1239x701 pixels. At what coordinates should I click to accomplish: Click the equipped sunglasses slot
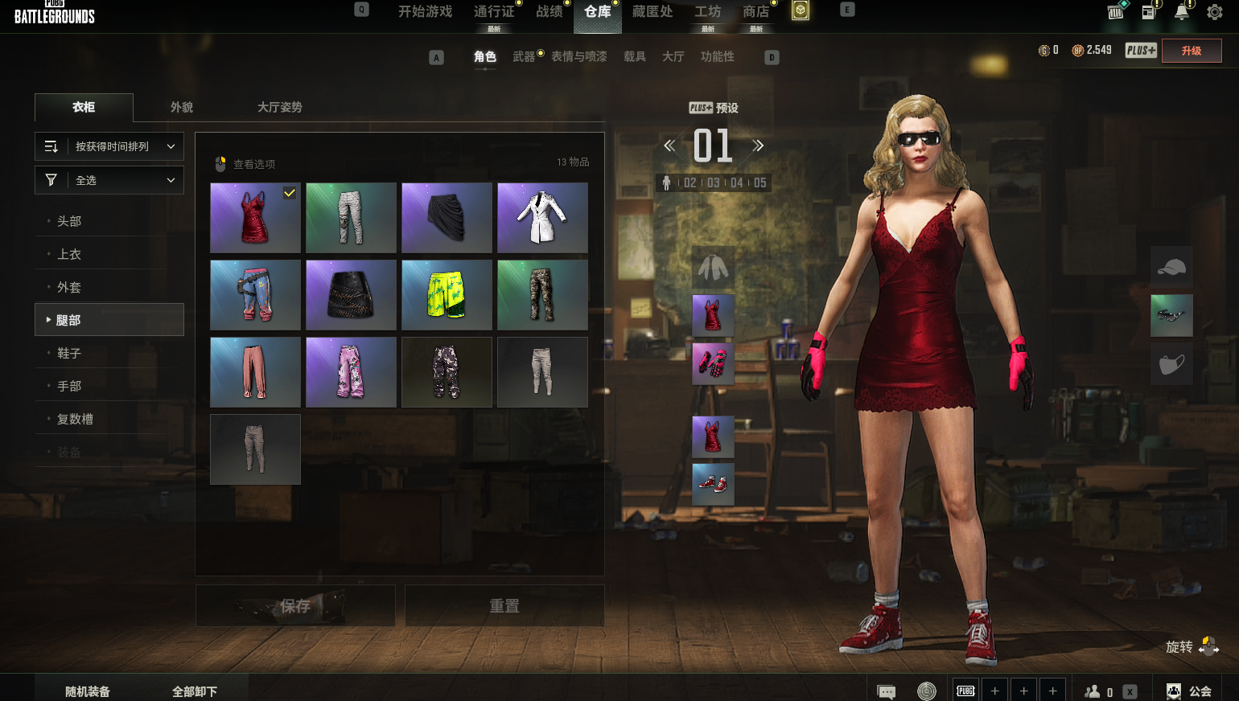(x=1171, y=315)
